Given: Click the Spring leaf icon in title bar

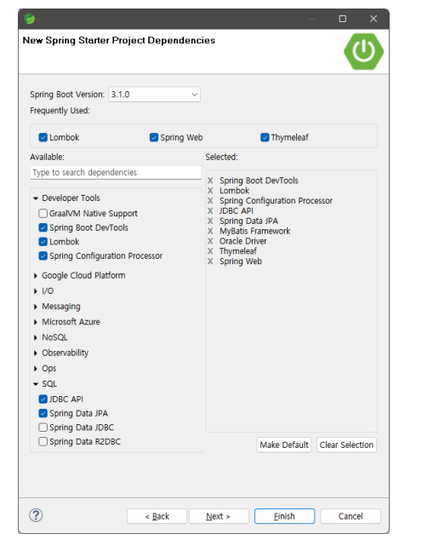Looking at the screenshot, I should pyautogui.click(x=30, y=19).
